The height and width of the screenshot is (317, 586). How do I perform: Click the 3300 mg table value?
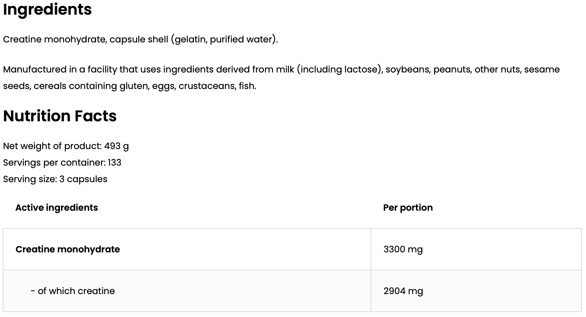tap(403, 249)
